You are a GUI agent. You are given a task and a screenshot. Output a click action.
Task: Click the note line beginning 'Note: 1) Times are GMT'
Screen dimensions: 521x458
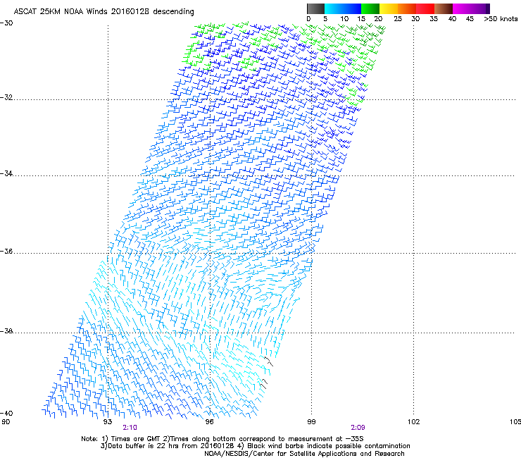click(222, 439)
